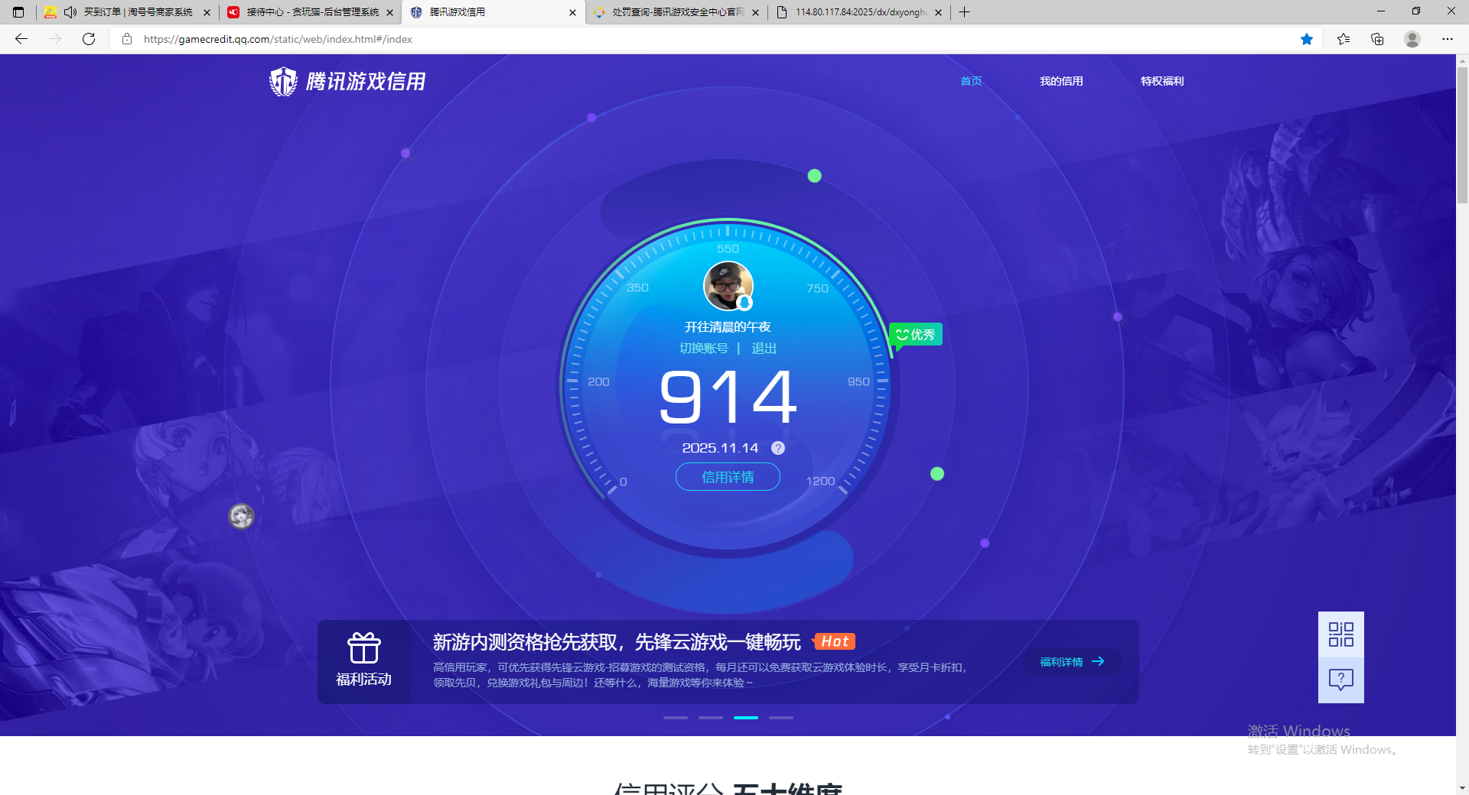Toggle the bookmark star in address bar

[1307, 39]
